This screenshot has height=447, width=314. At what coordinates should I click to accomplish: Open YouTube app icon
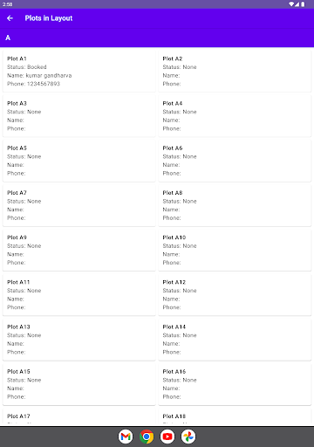click(167, 437)
